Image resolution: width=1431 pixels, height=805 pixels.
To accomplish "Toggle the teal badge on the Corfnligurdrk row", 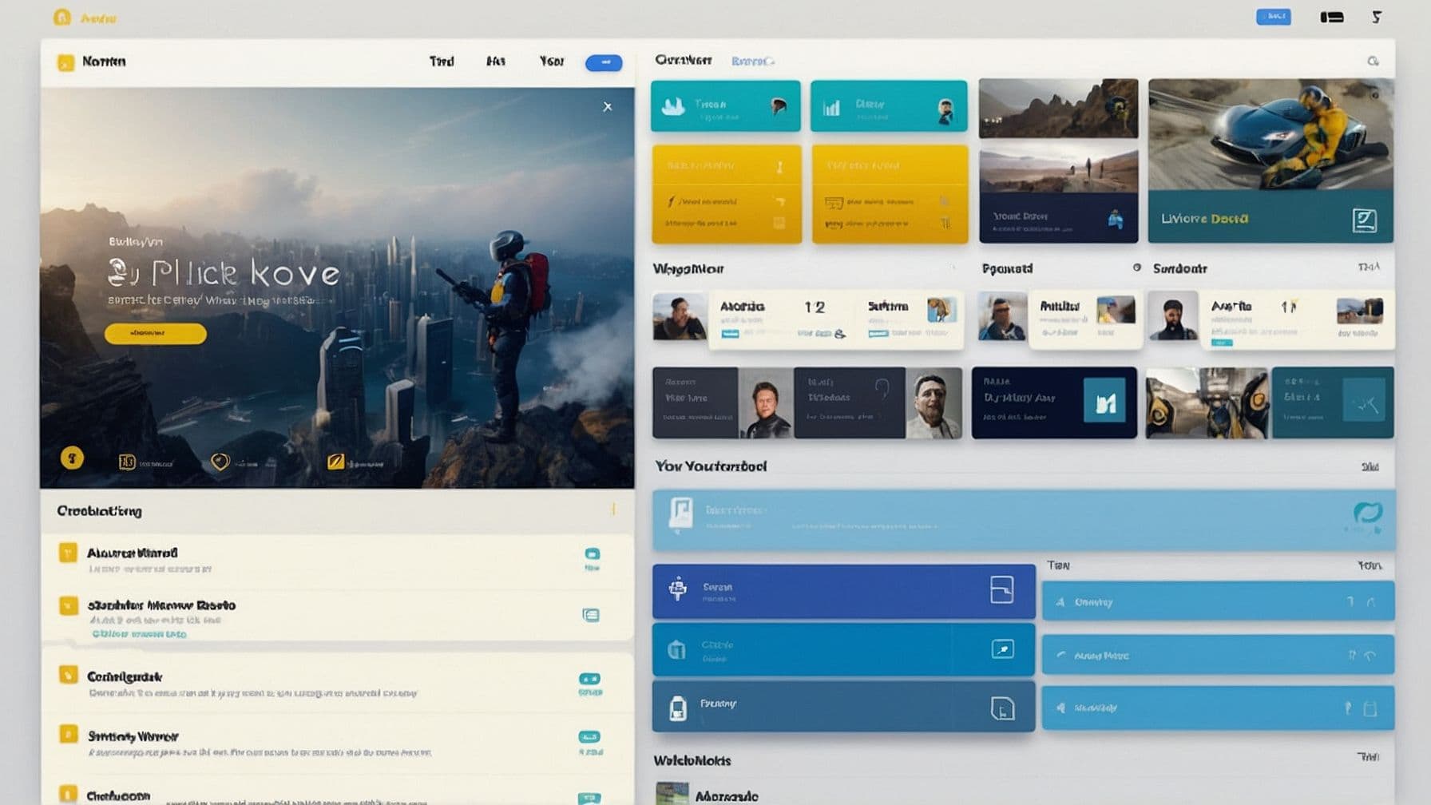I will [x=589, y=679].
